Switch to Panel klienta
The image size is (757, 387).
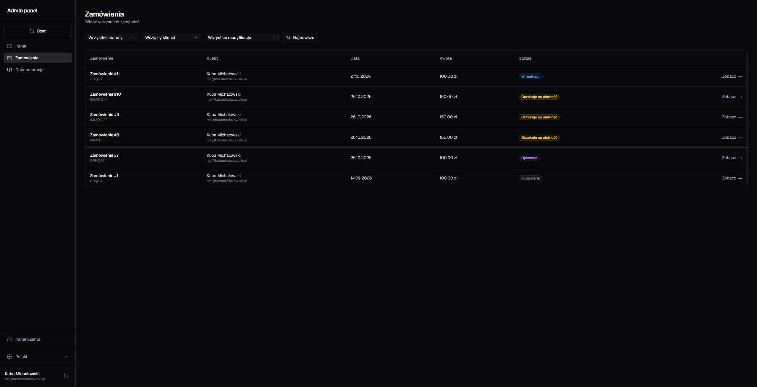pos(38,339)
